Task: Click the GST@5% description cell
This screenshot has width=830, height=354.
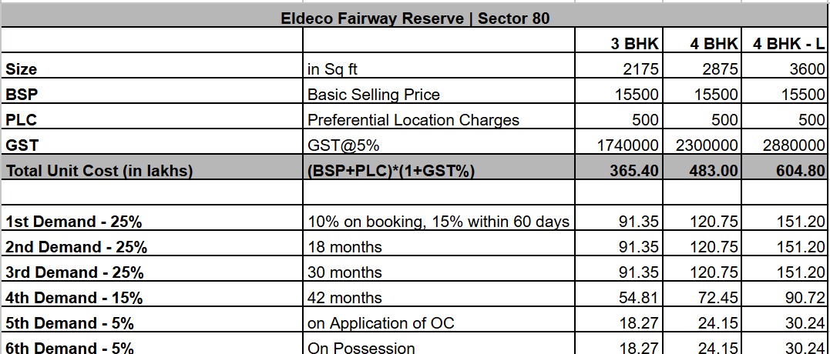Action: 344,145
